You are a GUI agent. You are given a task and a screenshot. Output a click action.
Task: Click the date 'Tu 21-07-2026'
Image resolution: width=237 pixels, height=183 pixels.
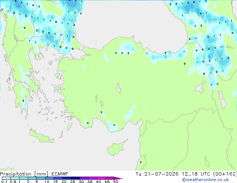coord(157,174)
